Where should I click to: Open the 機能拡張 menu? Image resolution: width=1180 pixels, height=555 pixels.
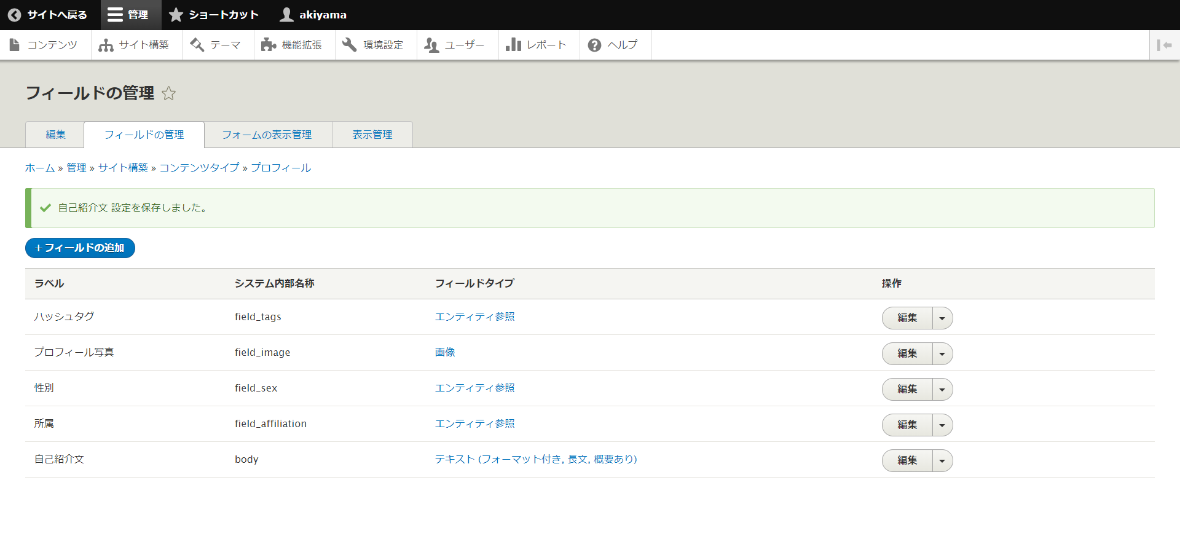293,45
